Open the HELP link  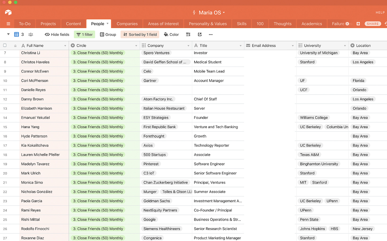click(380, 12)
